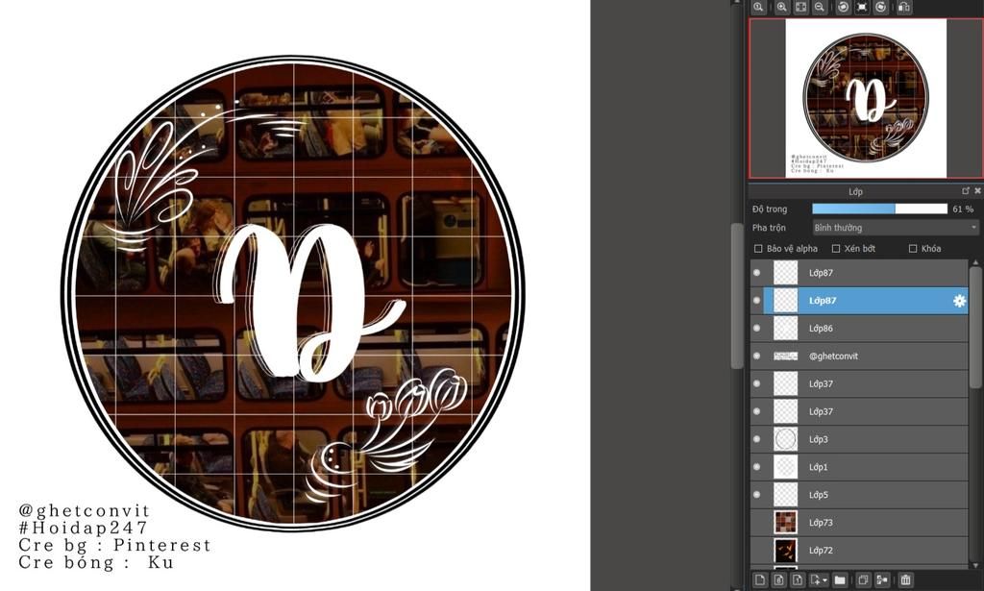Click the @ghetconvit layer thumbnail

(786, 356)
